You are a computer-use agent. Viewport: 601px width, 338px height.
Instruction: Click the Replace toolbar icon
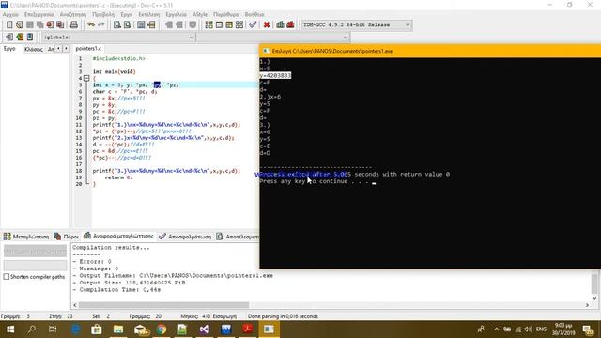pyautogui.click(x=128, y=25)
